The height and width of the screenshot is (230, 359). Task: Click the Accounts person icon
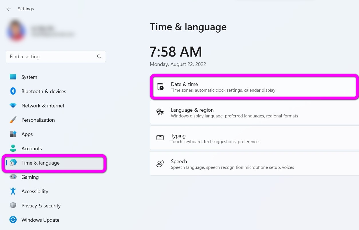[x=13, y=148]
